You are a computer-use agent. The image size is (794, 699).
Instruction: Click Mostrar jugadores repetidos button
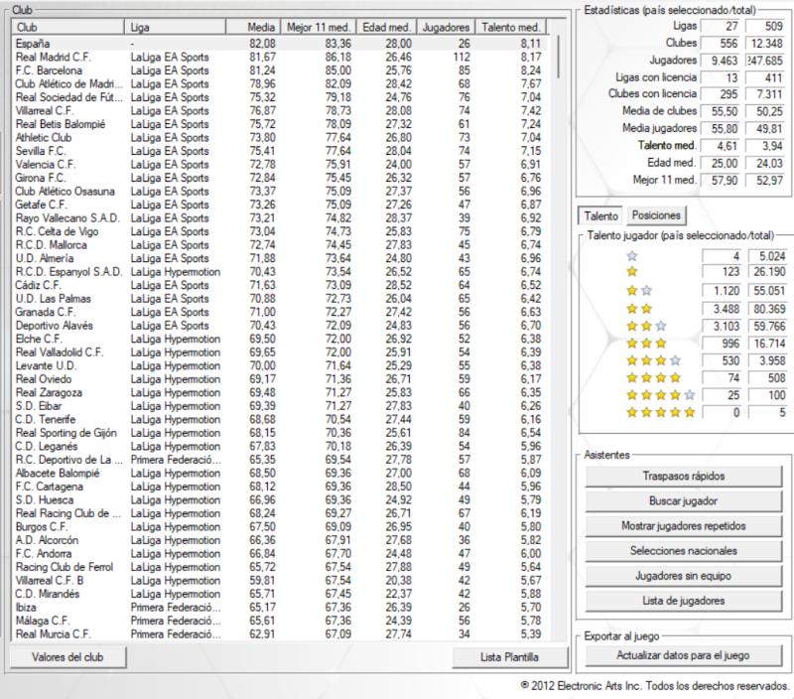pyautogui.click(x=683, y=526)
